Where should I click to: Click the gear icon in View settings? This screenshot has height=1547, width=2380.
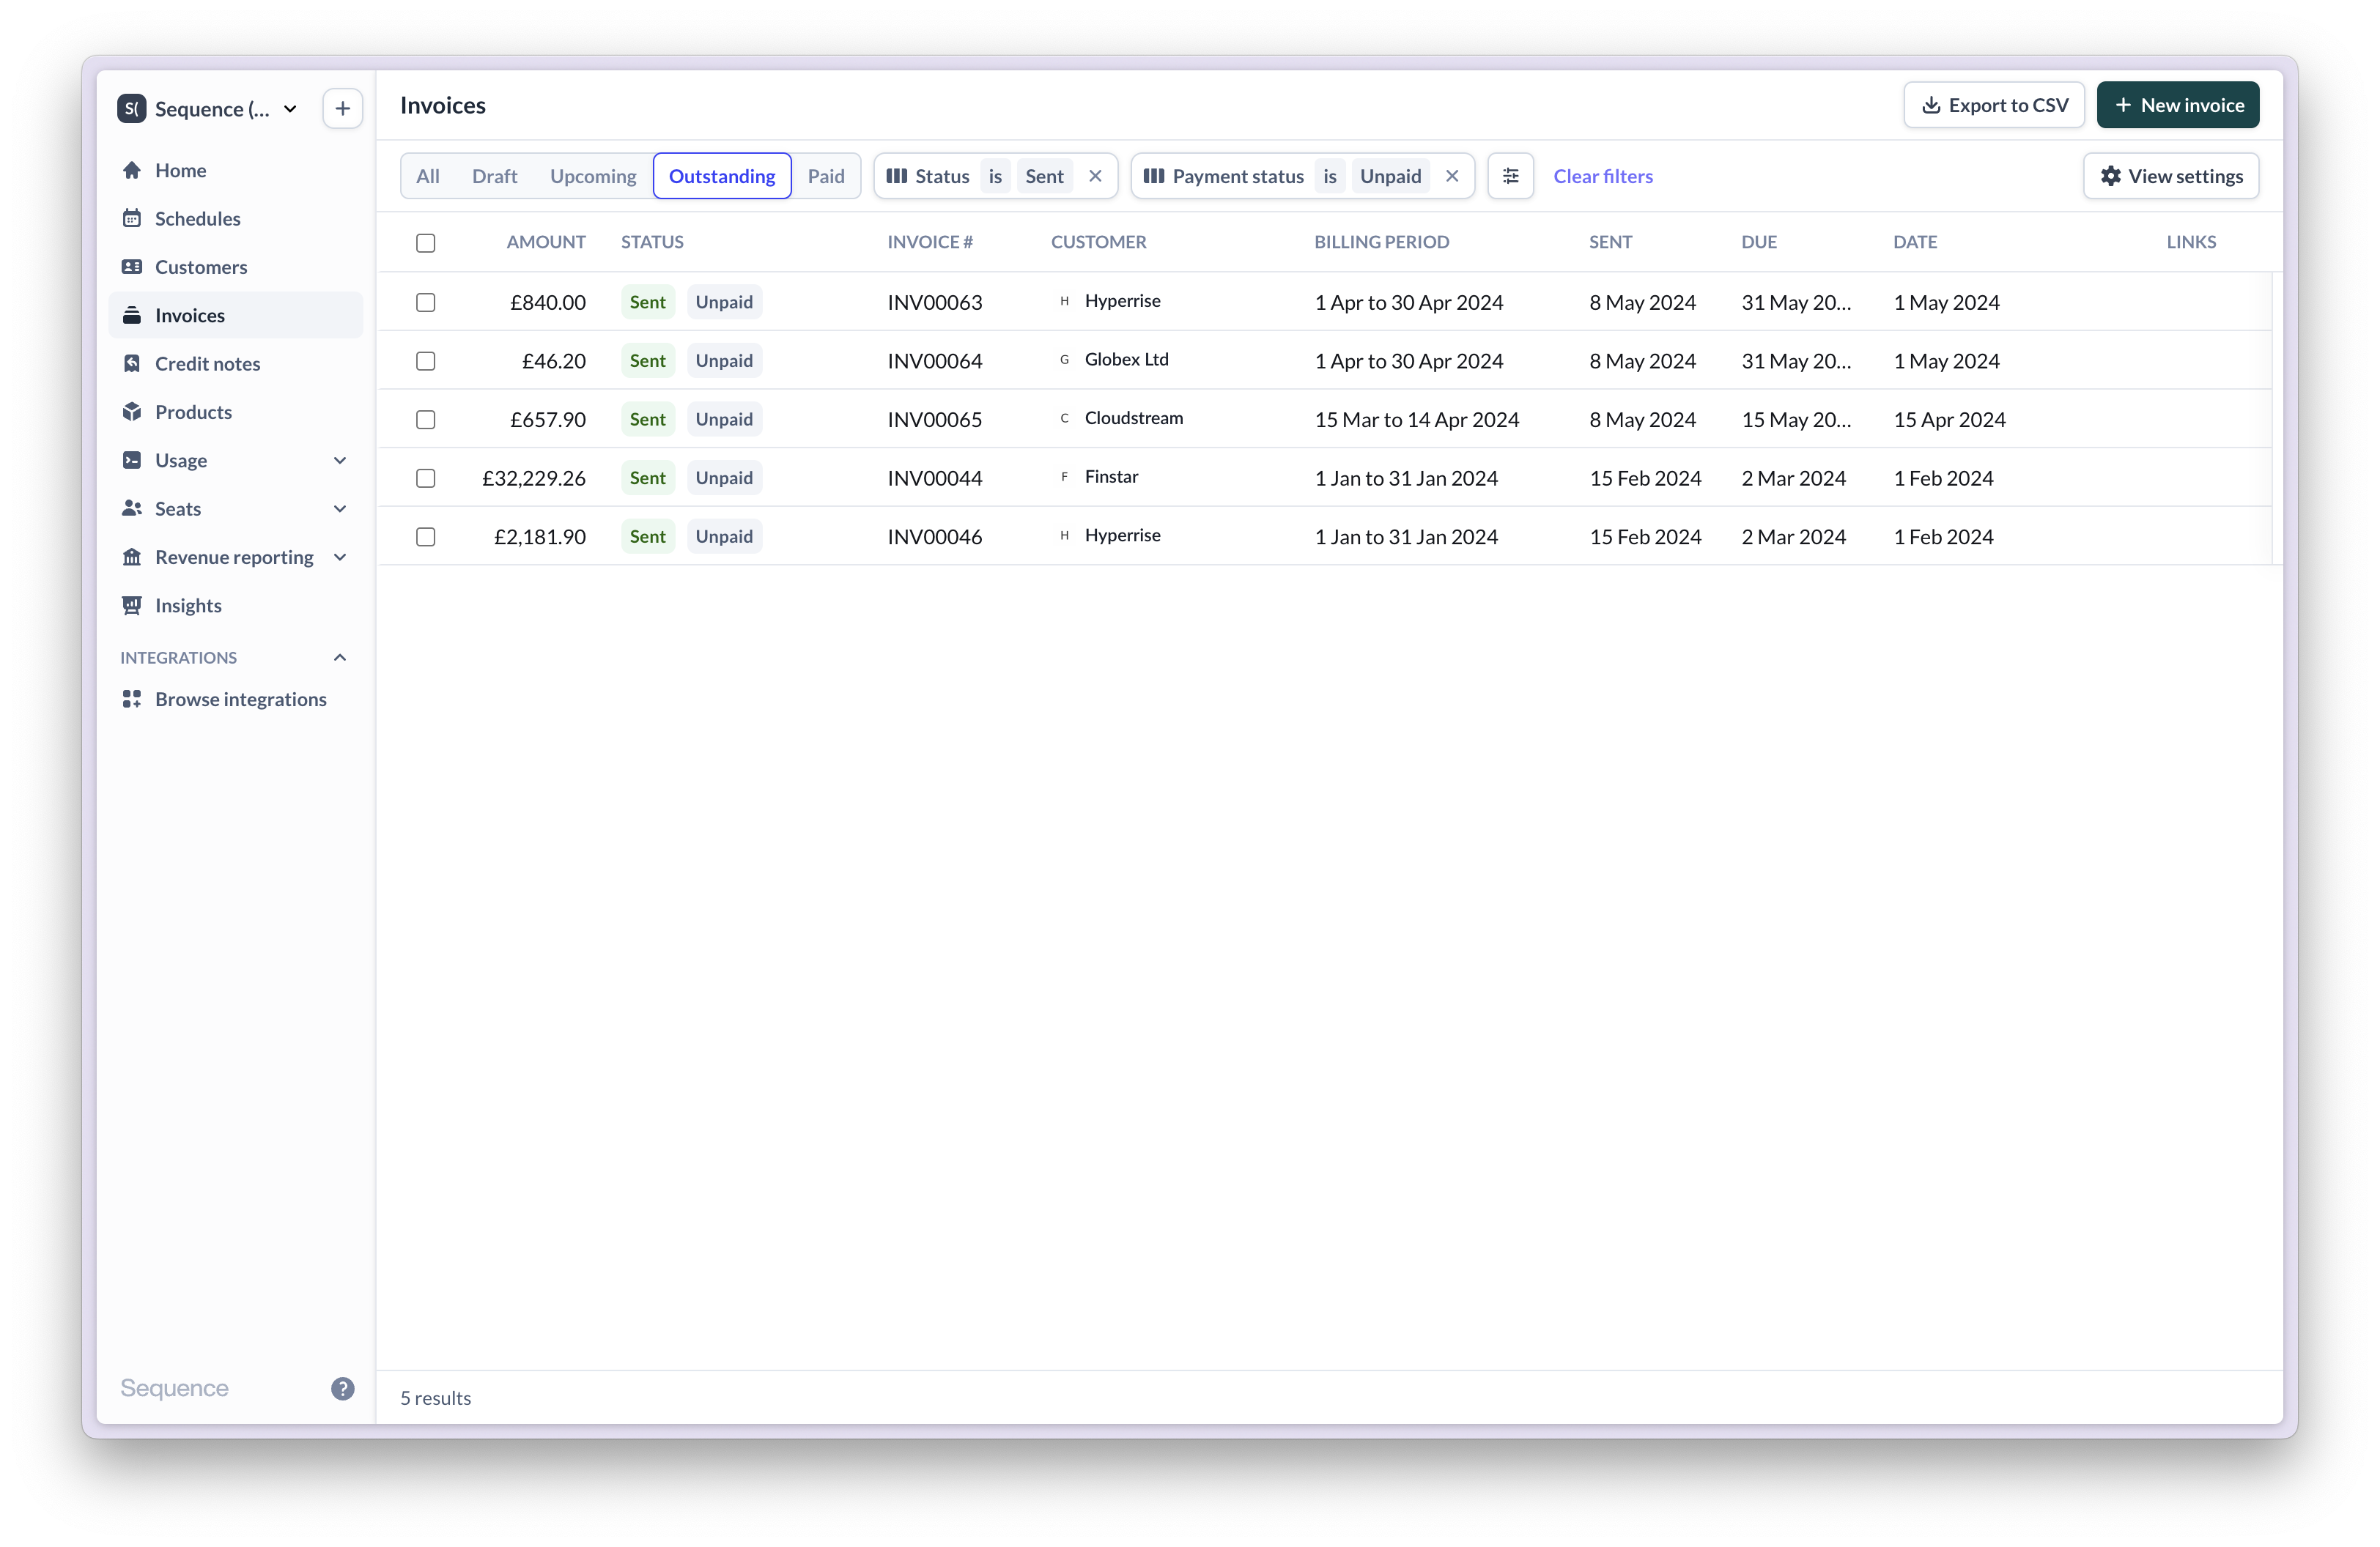(2110, 176)
